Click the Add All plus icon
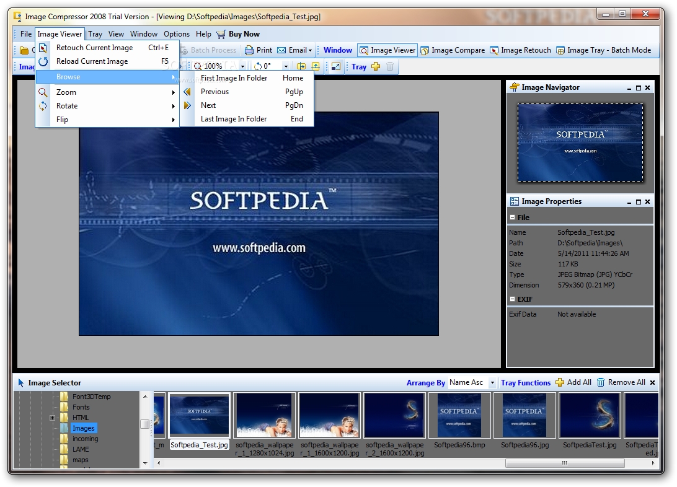 tap(560, 382)
